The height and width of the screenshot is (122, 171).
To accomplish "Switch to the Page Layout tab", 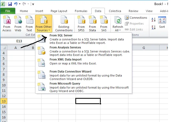I will coord(59,11).
